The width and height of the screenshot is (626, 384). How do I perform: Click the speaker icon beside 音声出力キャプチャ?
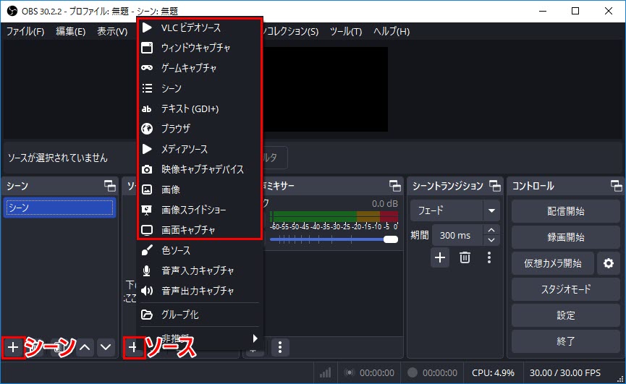147,291
